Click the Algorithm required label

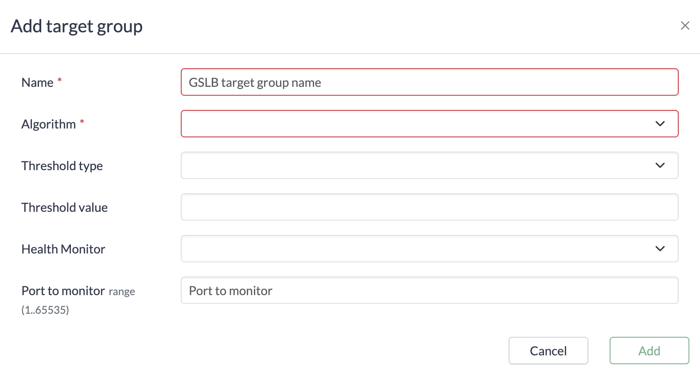[49, 124]
